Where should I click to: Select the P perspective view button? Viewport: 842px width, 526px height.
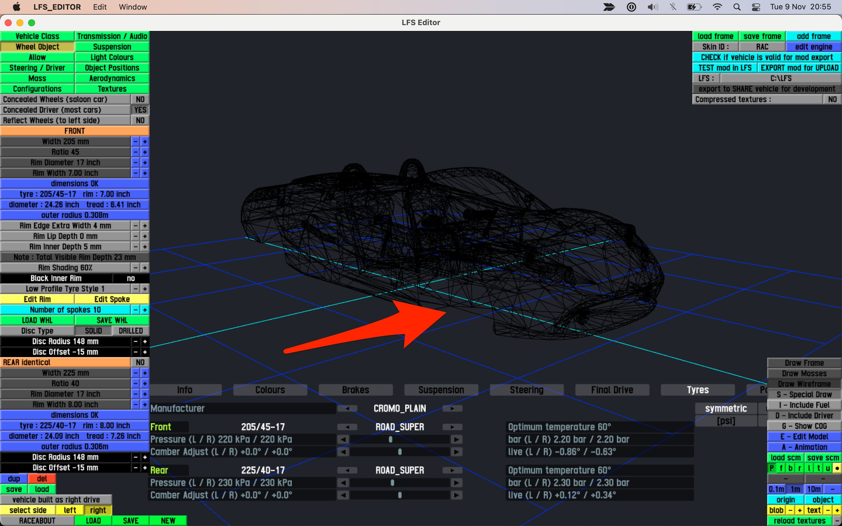(x=772, y=468)
